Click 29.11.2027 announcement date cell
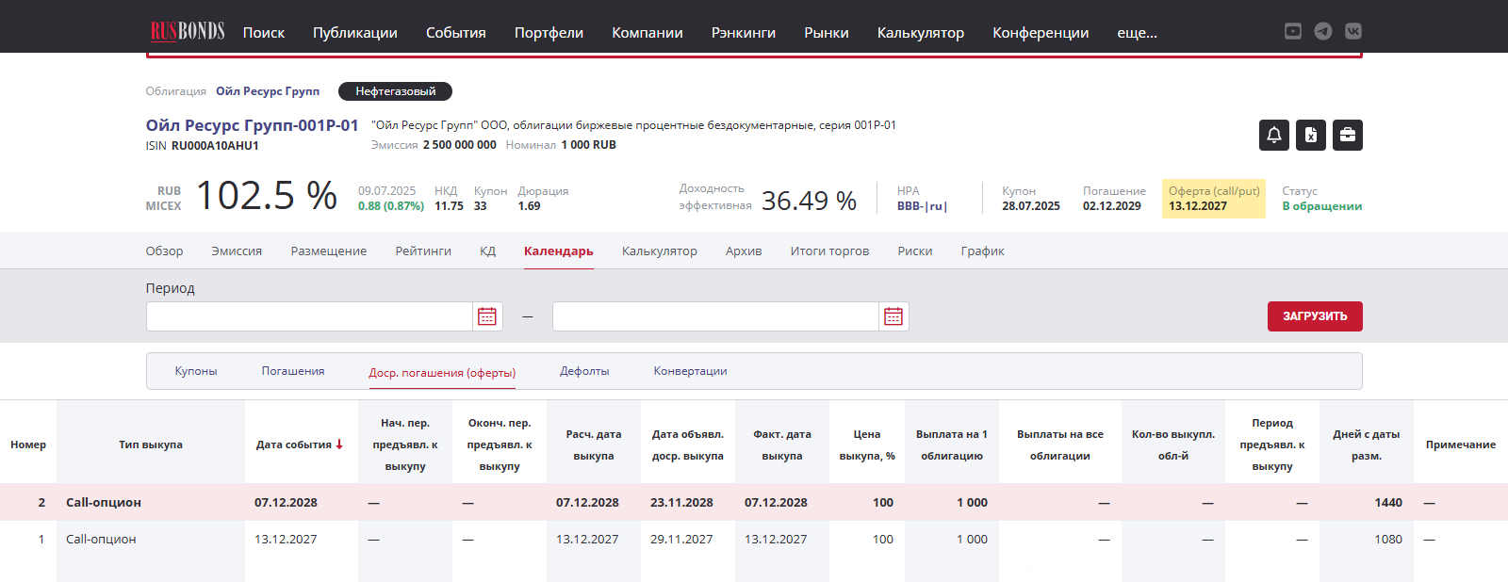Screen dimensions: 1508x582 tap(681, 540)
